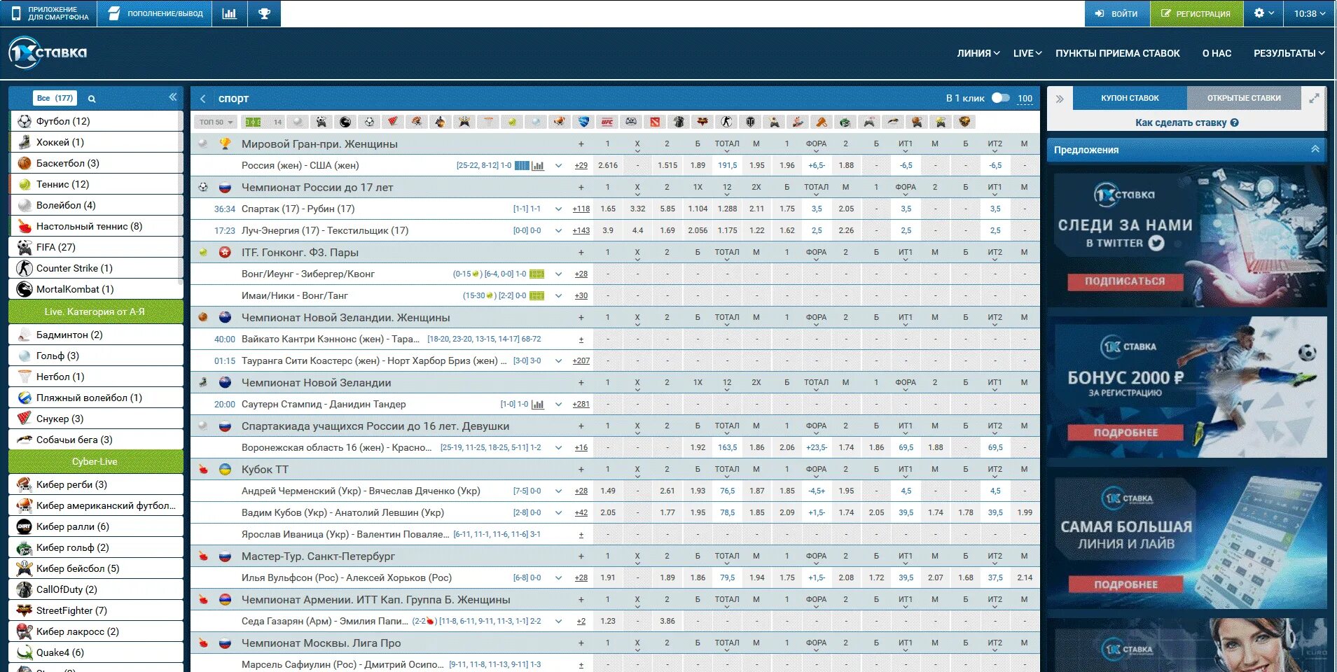This screenshot has width=1337, height=672.
Task: Click the ВОЙТИ login button
Action: 1117,13
